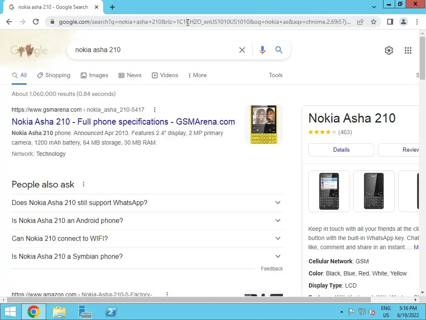Image resolution: width=426 pixels, height=320 pixels.
Task: Click the horizontal page scrollbar
Action: (189, 300)
